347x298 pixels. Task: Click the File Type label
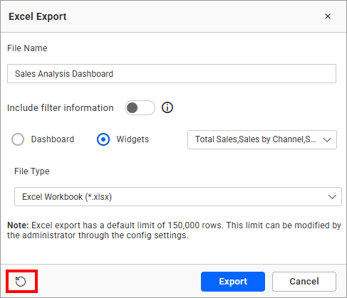click(x=32, y=171)
